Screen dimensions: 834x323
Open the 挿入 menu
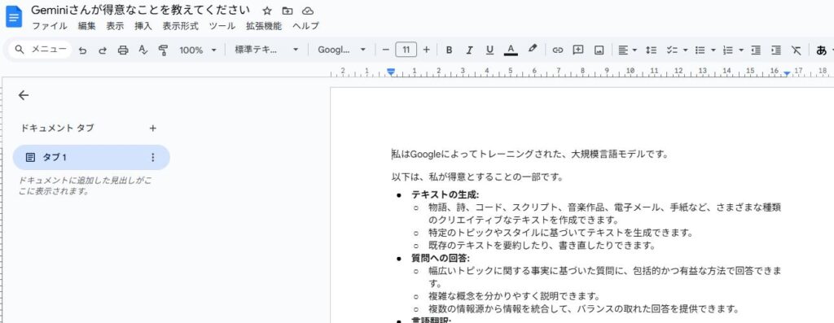(143, 26)
